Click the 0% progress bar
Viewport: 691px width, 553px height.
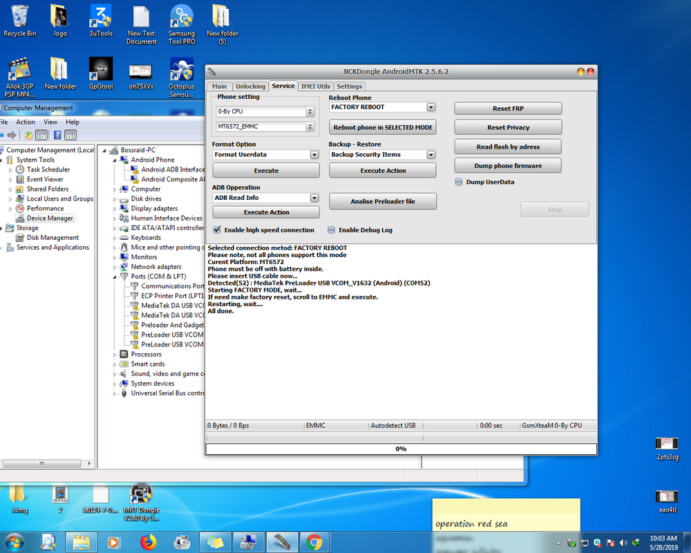401,449
